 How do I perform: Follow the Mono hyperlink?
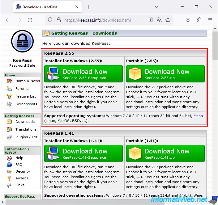pos(198,116)
